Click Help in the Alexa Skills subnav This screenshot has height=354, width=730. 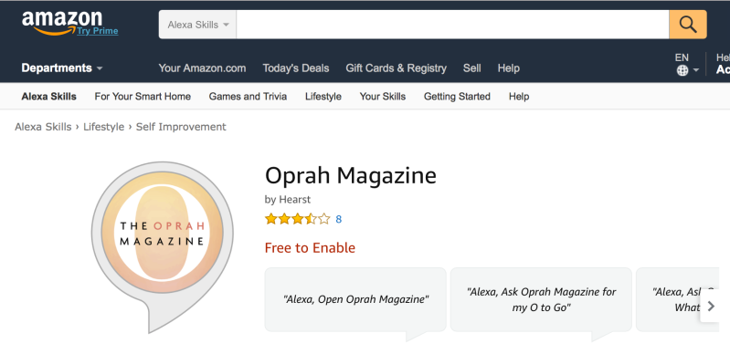pyautogui.click(x=519, y=97)
